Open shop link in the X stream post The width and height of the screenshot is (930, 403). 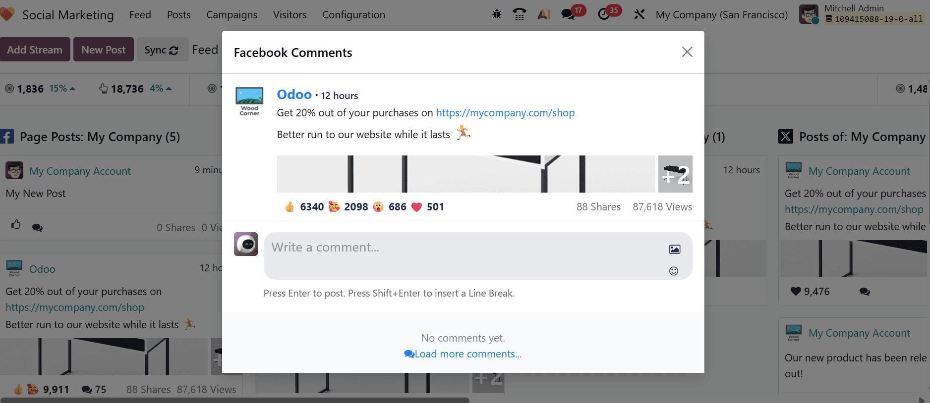tap(854, 209)
